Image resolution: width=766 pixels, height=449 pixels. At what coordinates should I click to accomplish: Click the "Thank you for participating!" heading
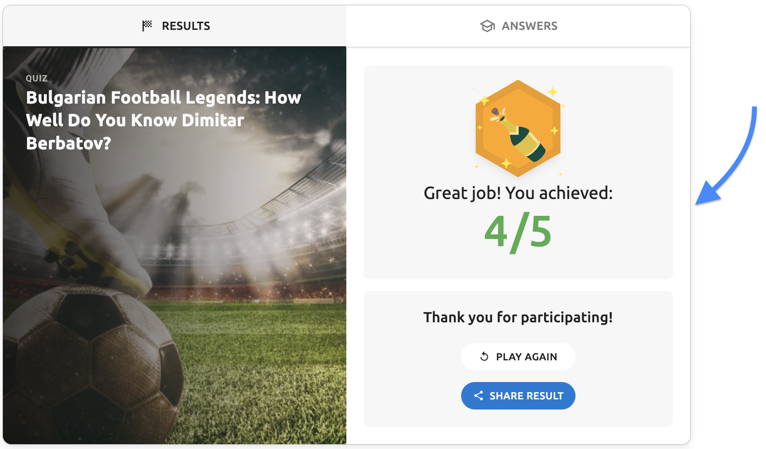click(x=518, y=317)
